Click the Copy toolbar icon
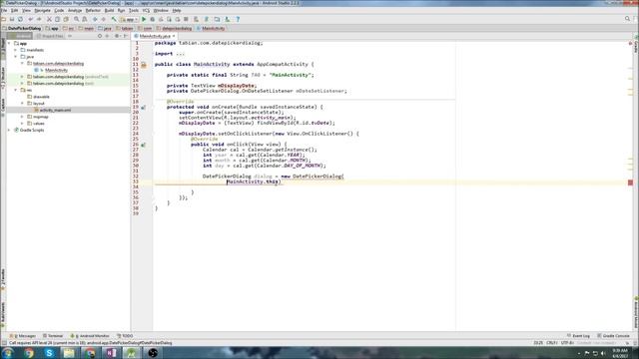 [58, 19]
